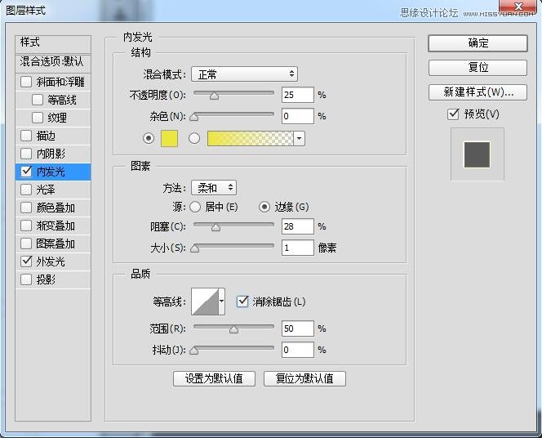Toggle the 消除锯齿(L) checkbox
This screenshot has width=542, height=438.
[x=242, y=302]
